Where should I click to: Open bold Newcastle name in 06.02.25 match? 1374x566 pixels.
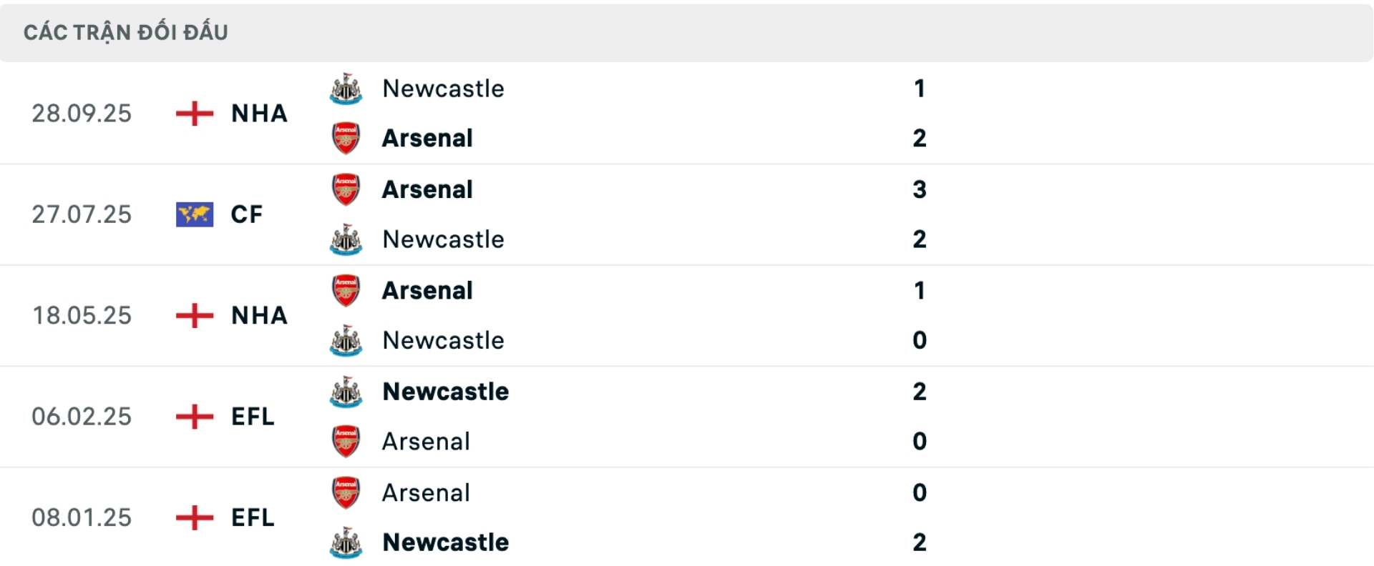[445, 392]
